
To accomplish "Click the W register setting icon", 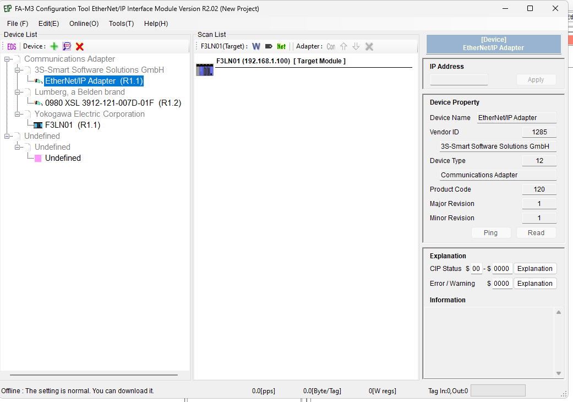I will coord(256,46).
